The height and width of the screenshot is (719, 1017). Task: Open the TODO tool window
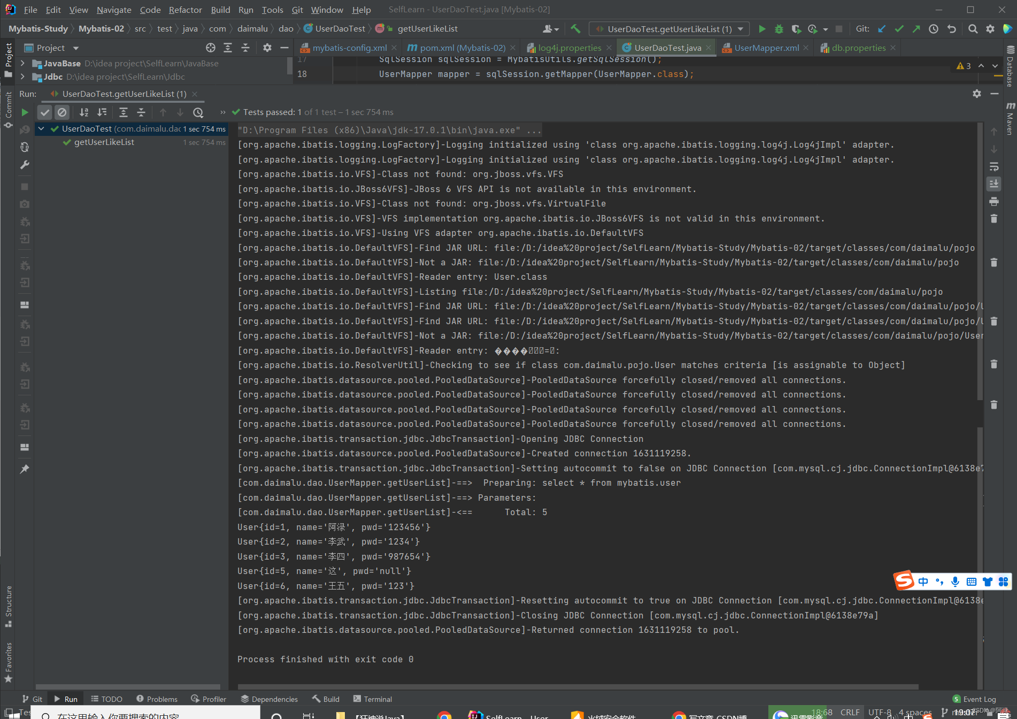107,699
